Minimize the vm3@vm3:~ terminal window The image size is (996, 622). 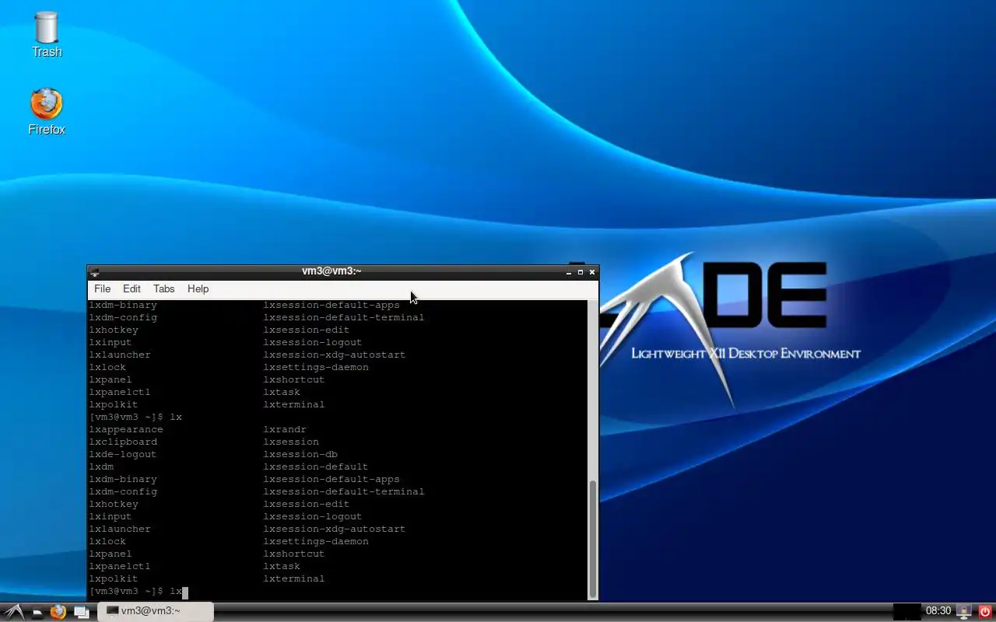[x=569, y=272]
